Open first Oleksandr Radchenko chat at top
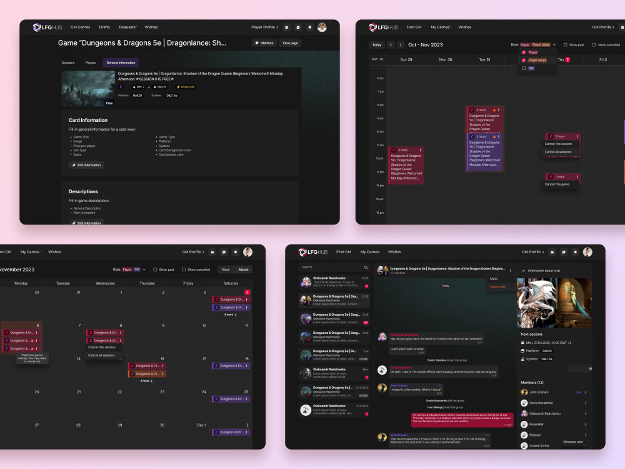Screen dimensions: 625x469 point(334,282)
